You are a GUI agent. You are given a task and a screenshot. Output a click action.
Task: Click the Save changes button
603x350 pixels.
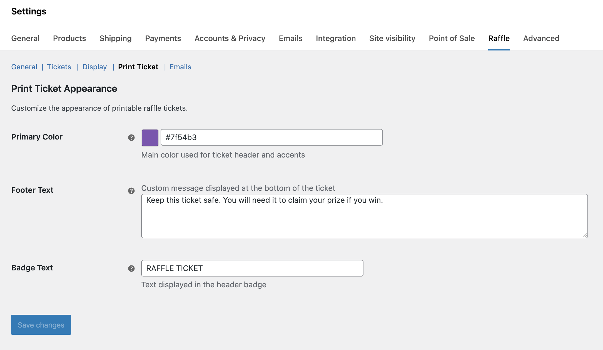click(41, 325)
